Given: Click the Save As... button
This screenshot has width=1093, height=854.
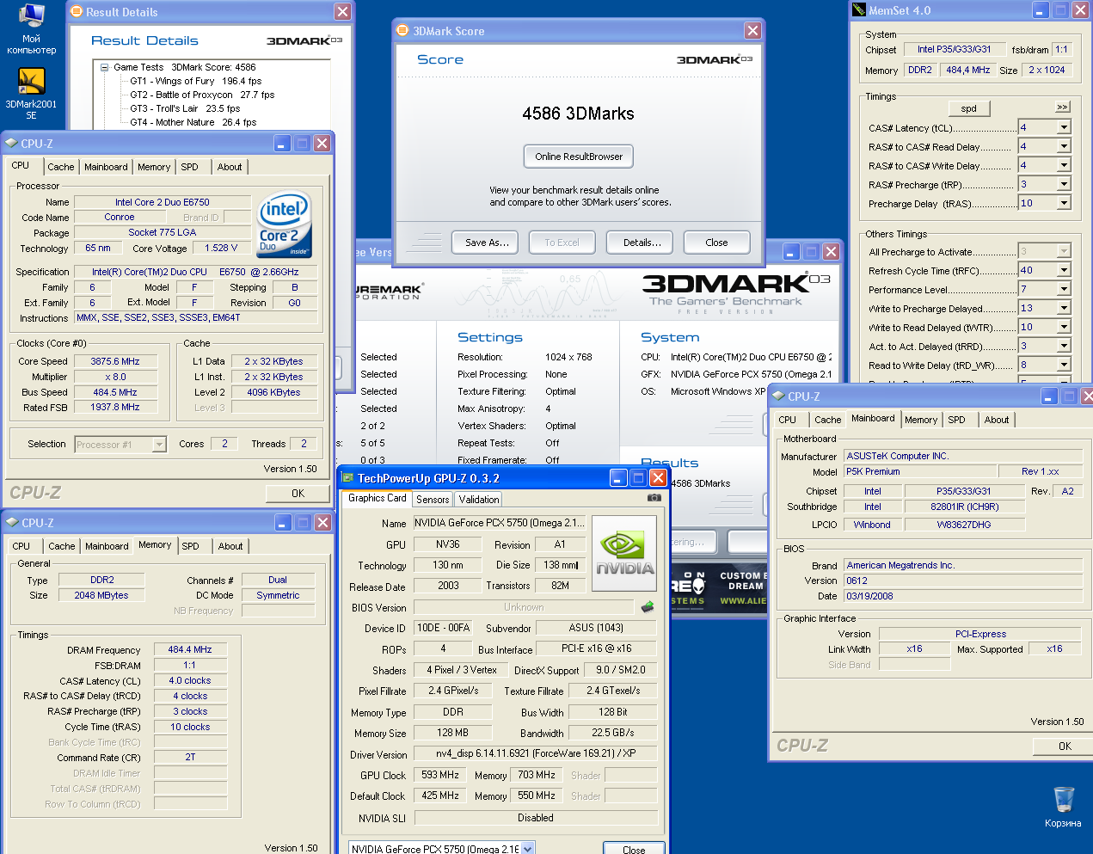Looking at the screenshot, I should click(x=487, y=243).
